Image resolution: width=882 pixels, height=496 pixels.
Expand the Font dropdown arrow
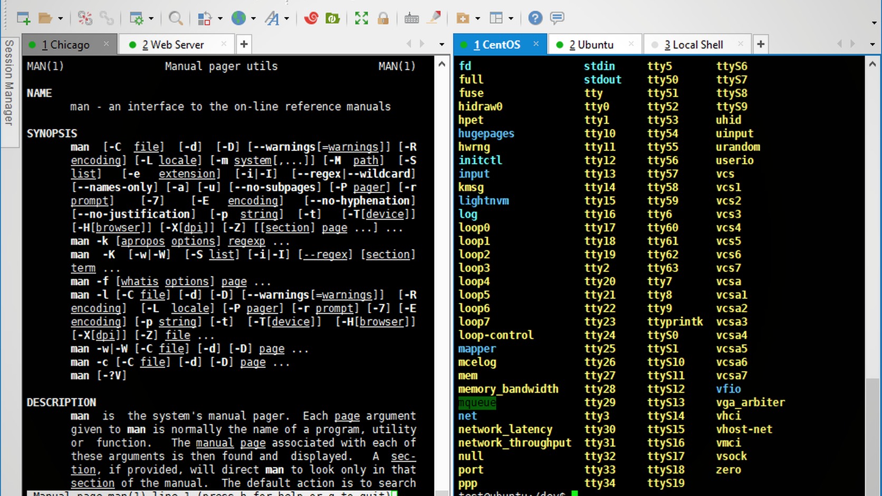287,18
